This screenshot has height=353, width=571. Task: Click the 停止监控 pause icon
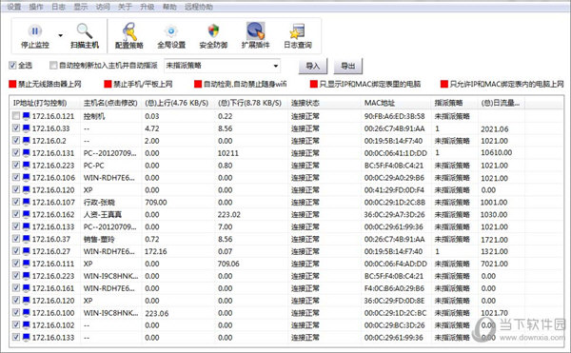(x=35, y=31)
